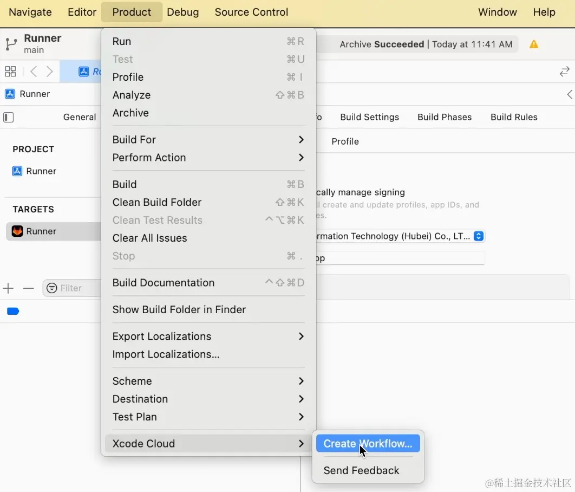Switch to the General tab
This screenshot has height=492, width=575.
pyautogui.click(x=80, y=118)
